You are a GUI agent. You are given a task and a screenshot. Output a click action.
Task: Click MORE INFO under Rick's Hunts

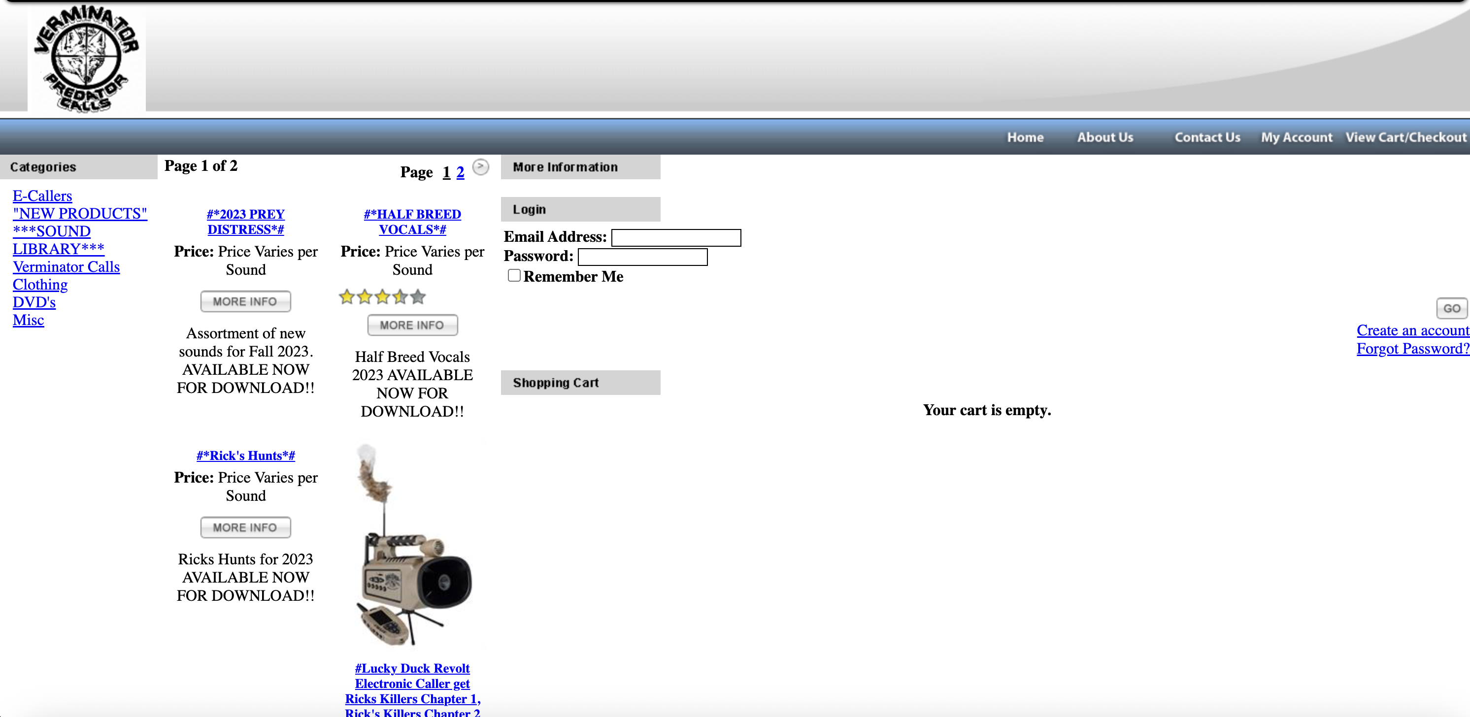coord(245,527)
